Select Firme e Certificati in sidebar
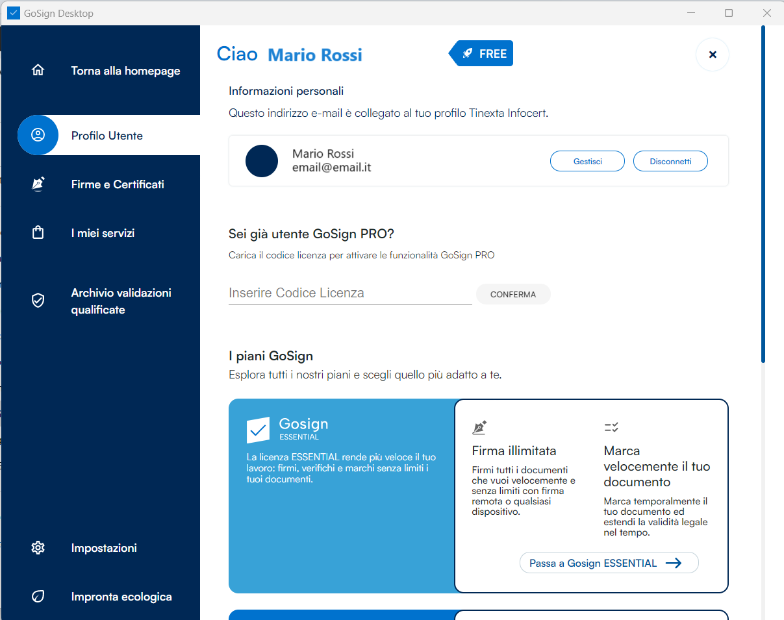Viewport: 784px width, 620px height. (118, 184)
